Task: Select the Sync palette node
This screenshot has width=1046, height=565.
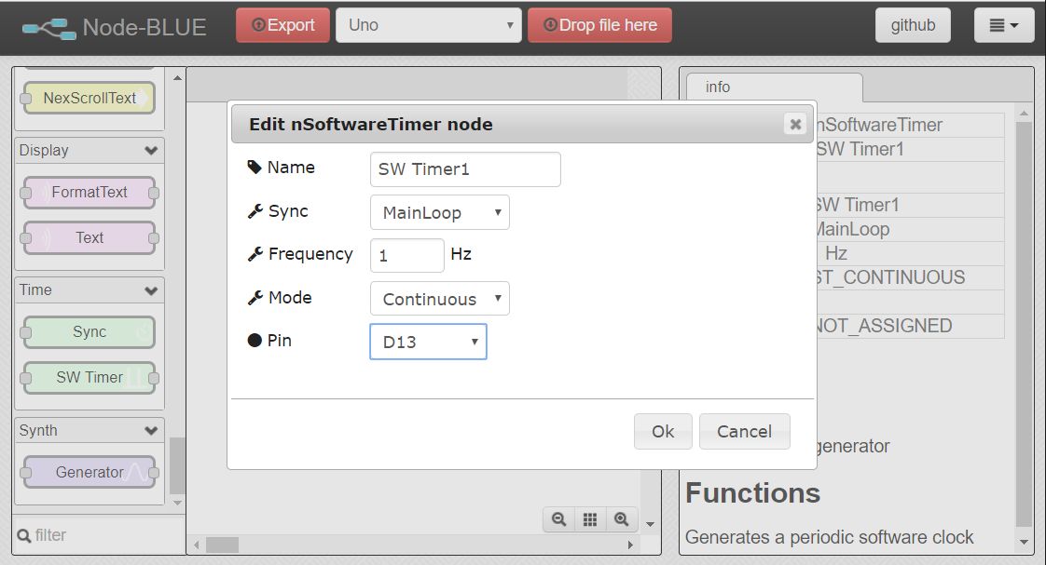Action: point(89,331)
